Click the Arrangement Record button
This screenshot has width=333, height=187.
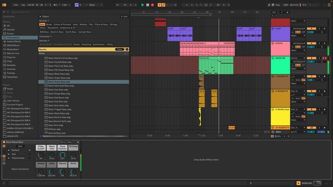click(152, 5)
